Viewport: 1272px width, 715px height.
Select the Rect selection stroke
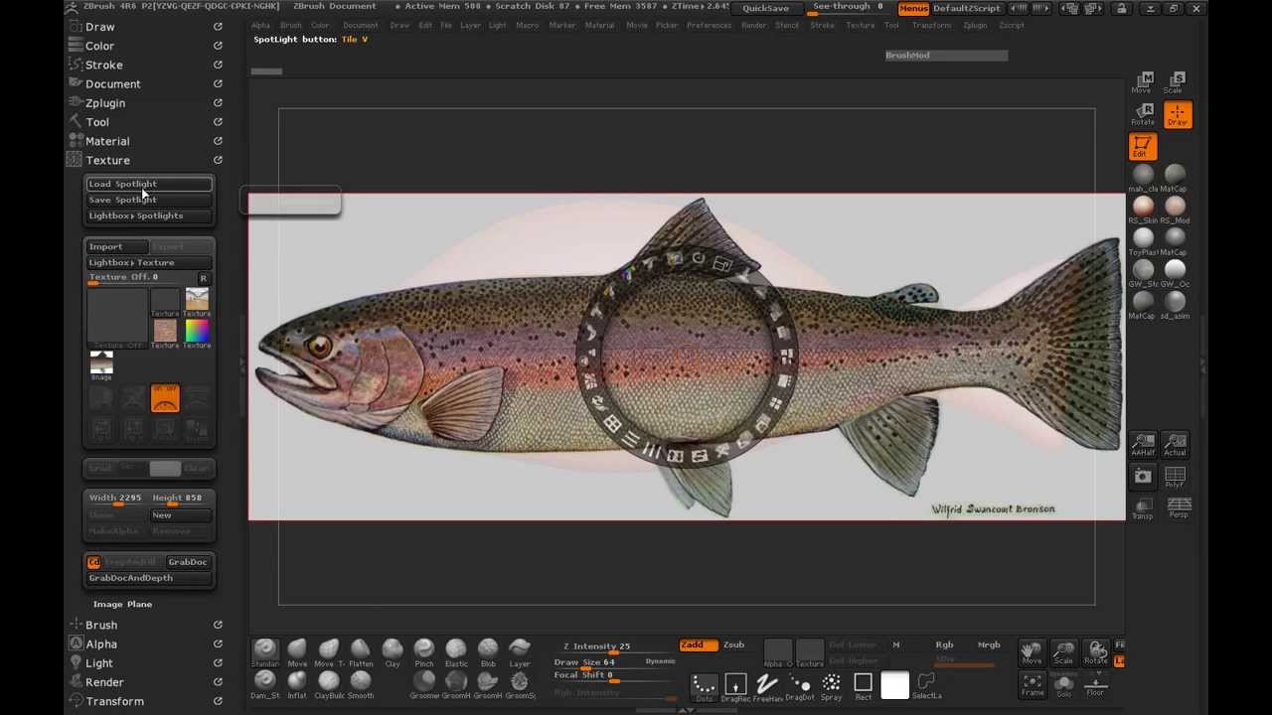coord(863,686)
